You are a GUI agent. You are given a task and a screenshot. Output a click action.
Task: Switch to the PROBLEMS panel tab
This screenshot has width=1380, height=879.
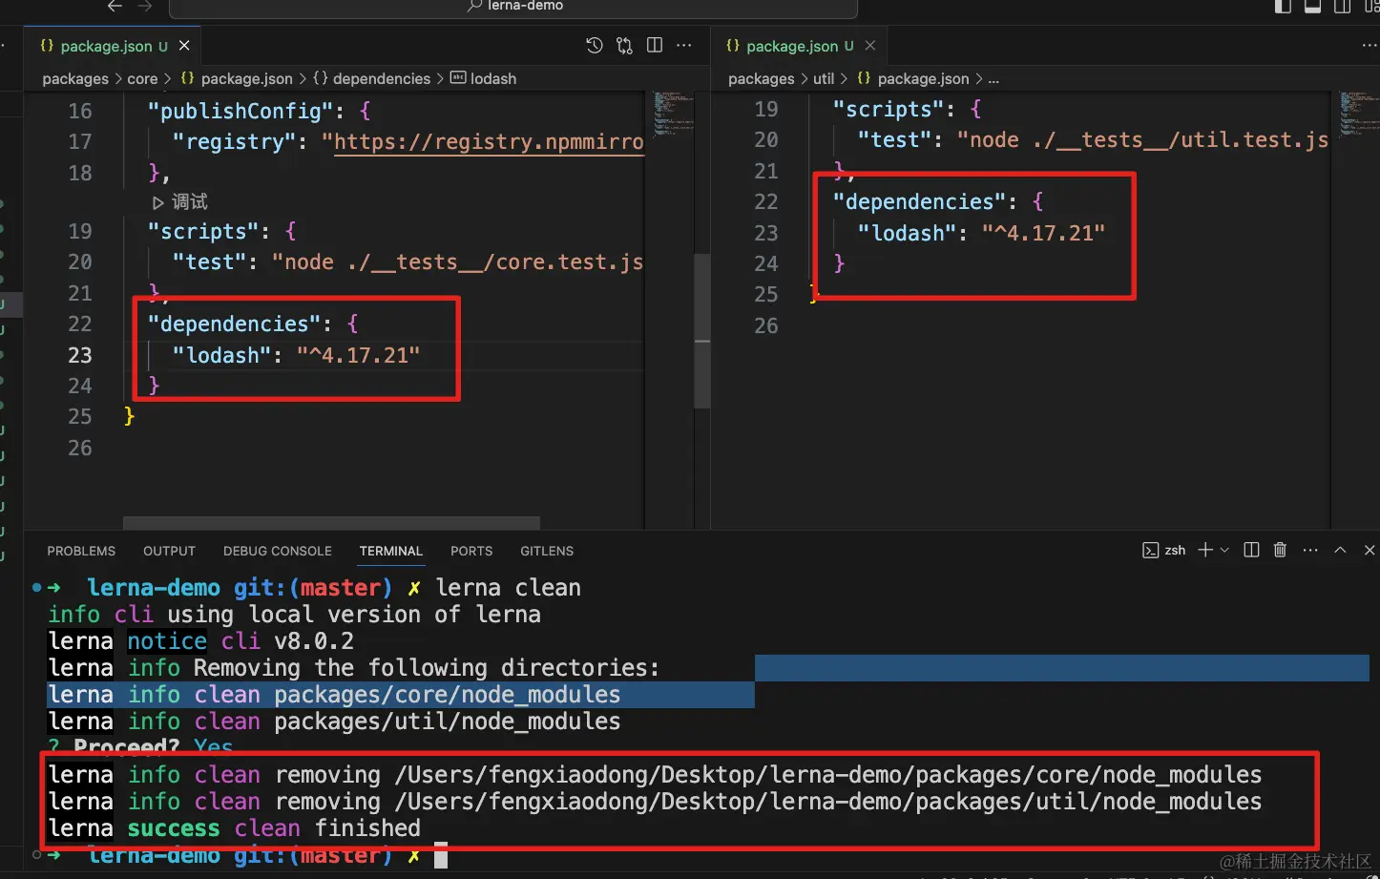click(81, 551)
